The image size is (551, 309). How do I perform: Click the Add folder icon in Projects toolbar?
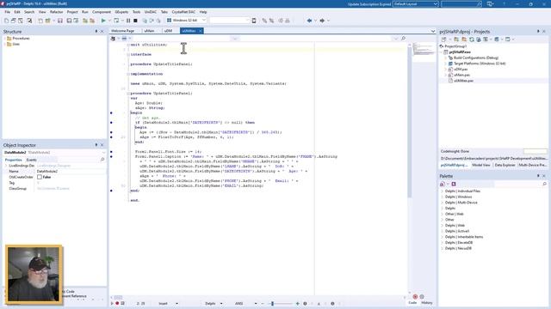pyautogui.click(x=456, y=39)
